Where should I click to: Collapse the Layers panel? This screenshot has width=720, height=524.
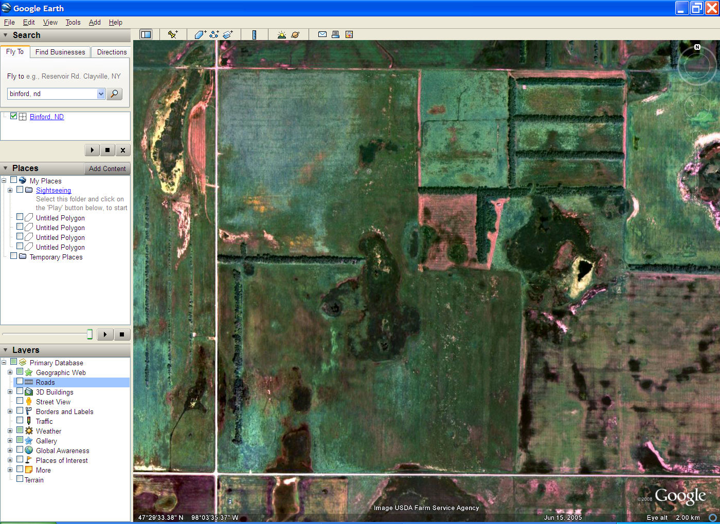click(x=6, y=350)
